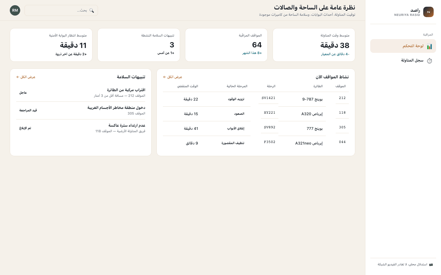Click flight XY221 in the table
This screenshot has width=441, height=275.
click(x=269, y=113)
